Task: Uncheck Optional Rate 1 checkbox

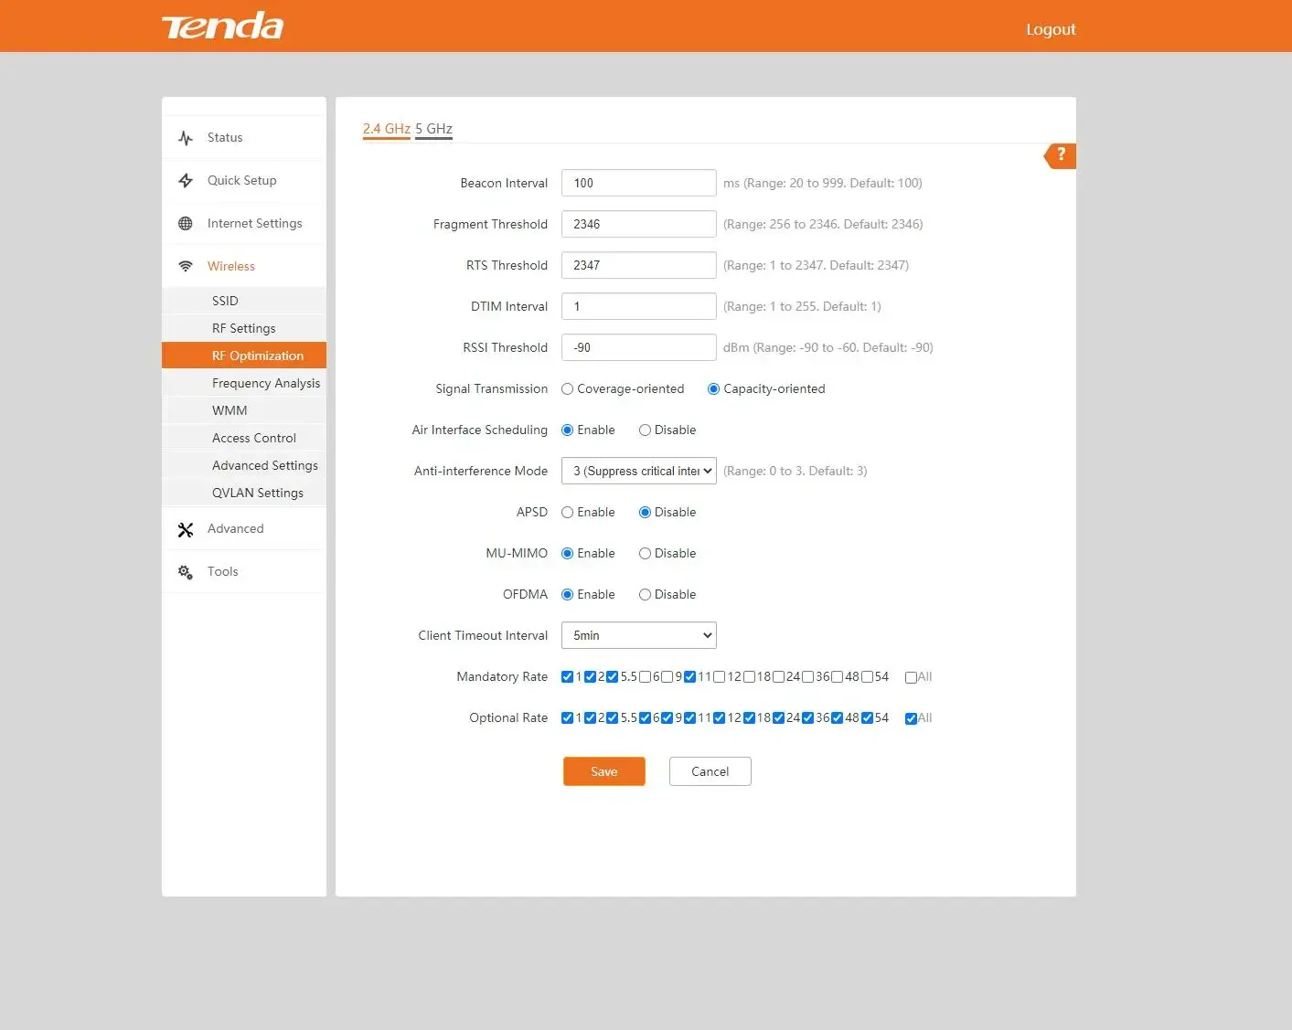Action: 568,718
